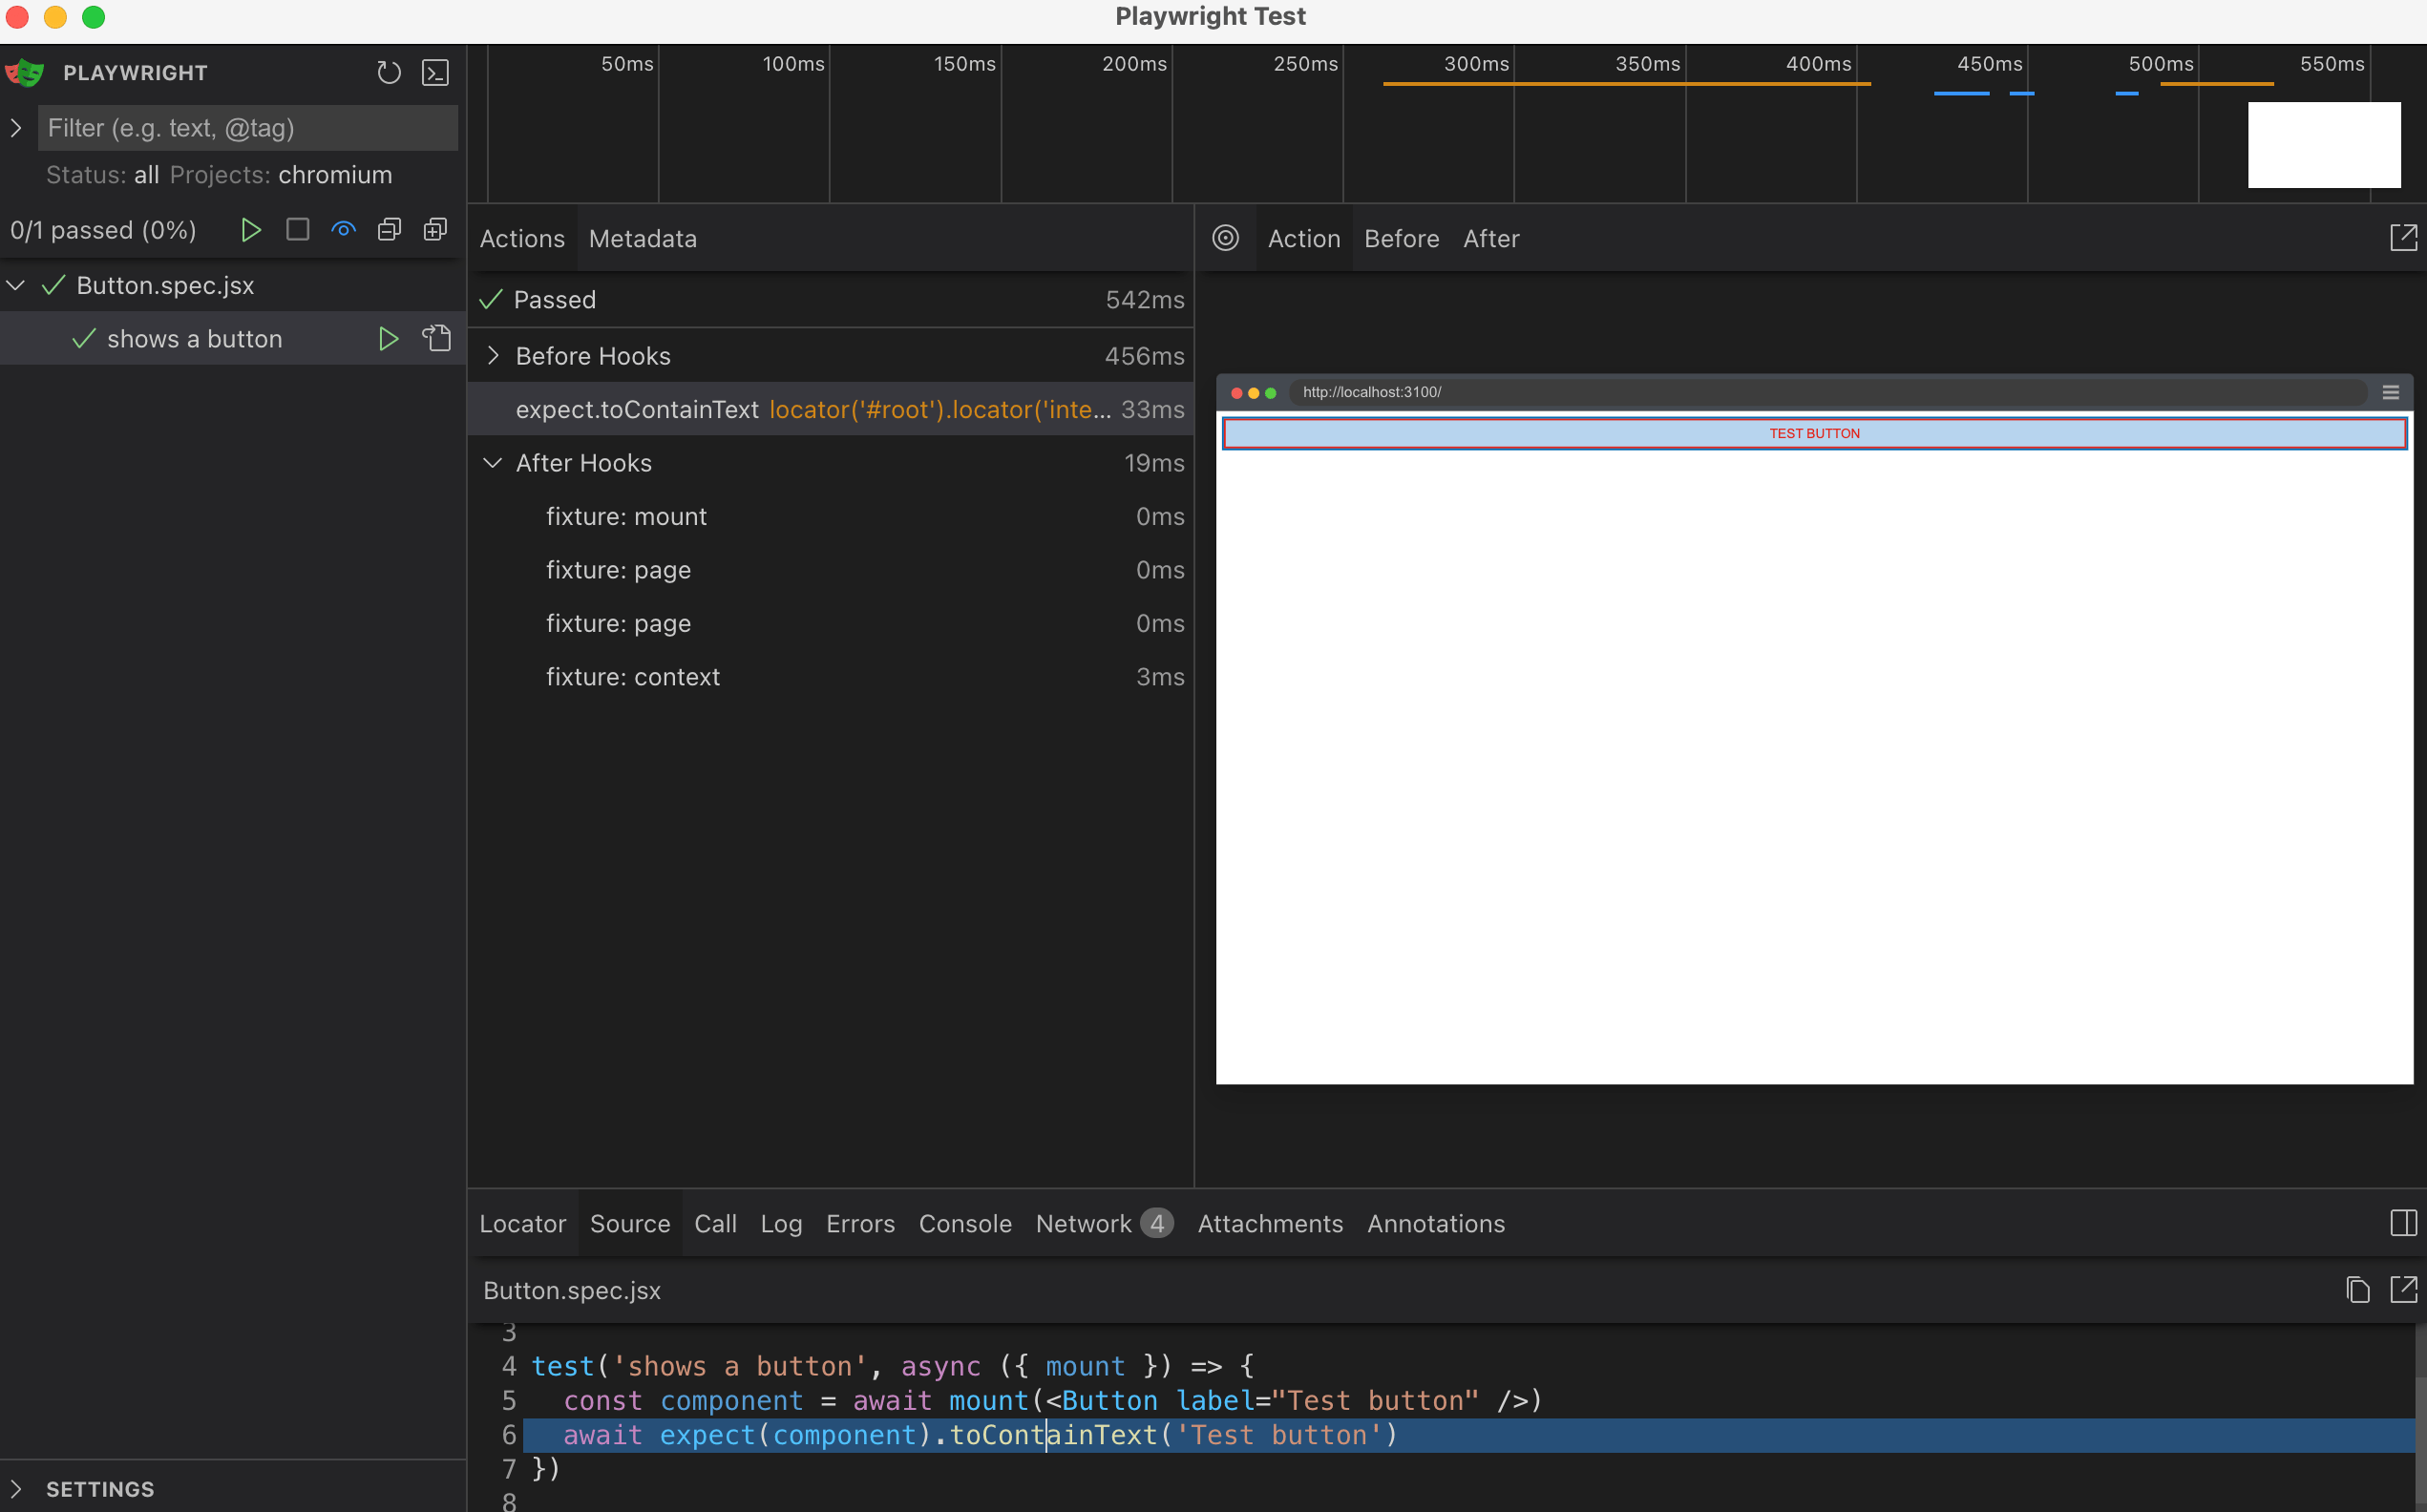
Task: Click the Passed result row
Action: pos(830,300)
